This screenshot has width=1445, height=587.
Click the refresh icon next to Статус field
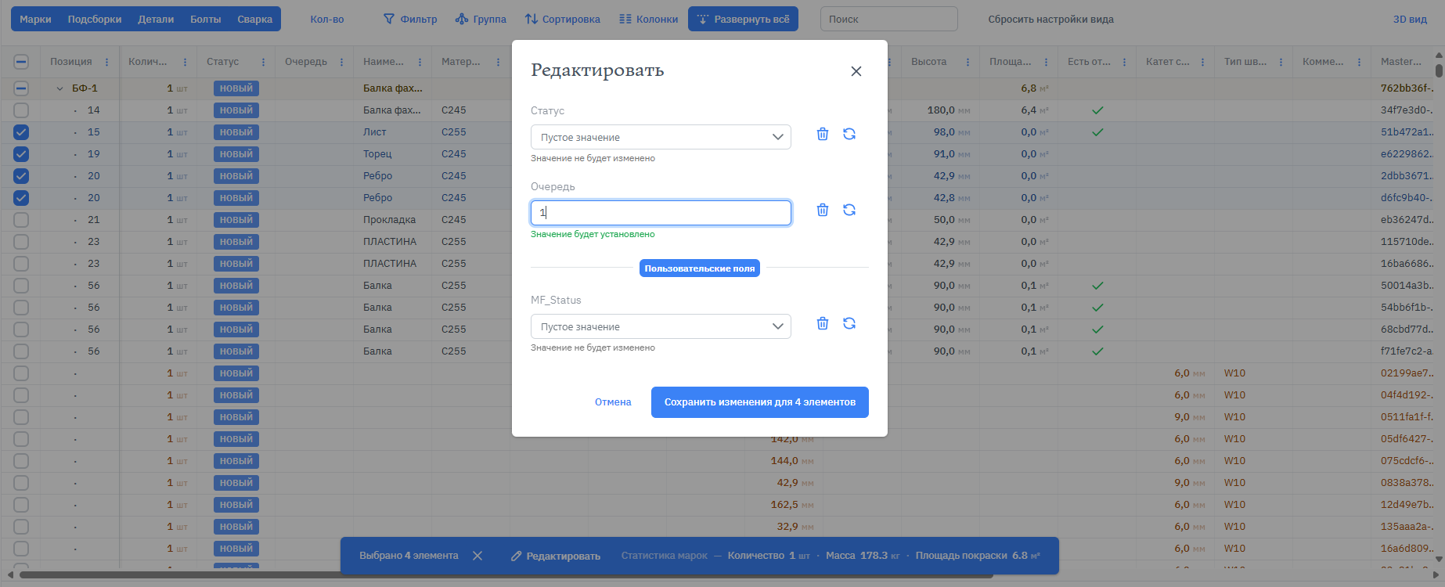(849, 134)
